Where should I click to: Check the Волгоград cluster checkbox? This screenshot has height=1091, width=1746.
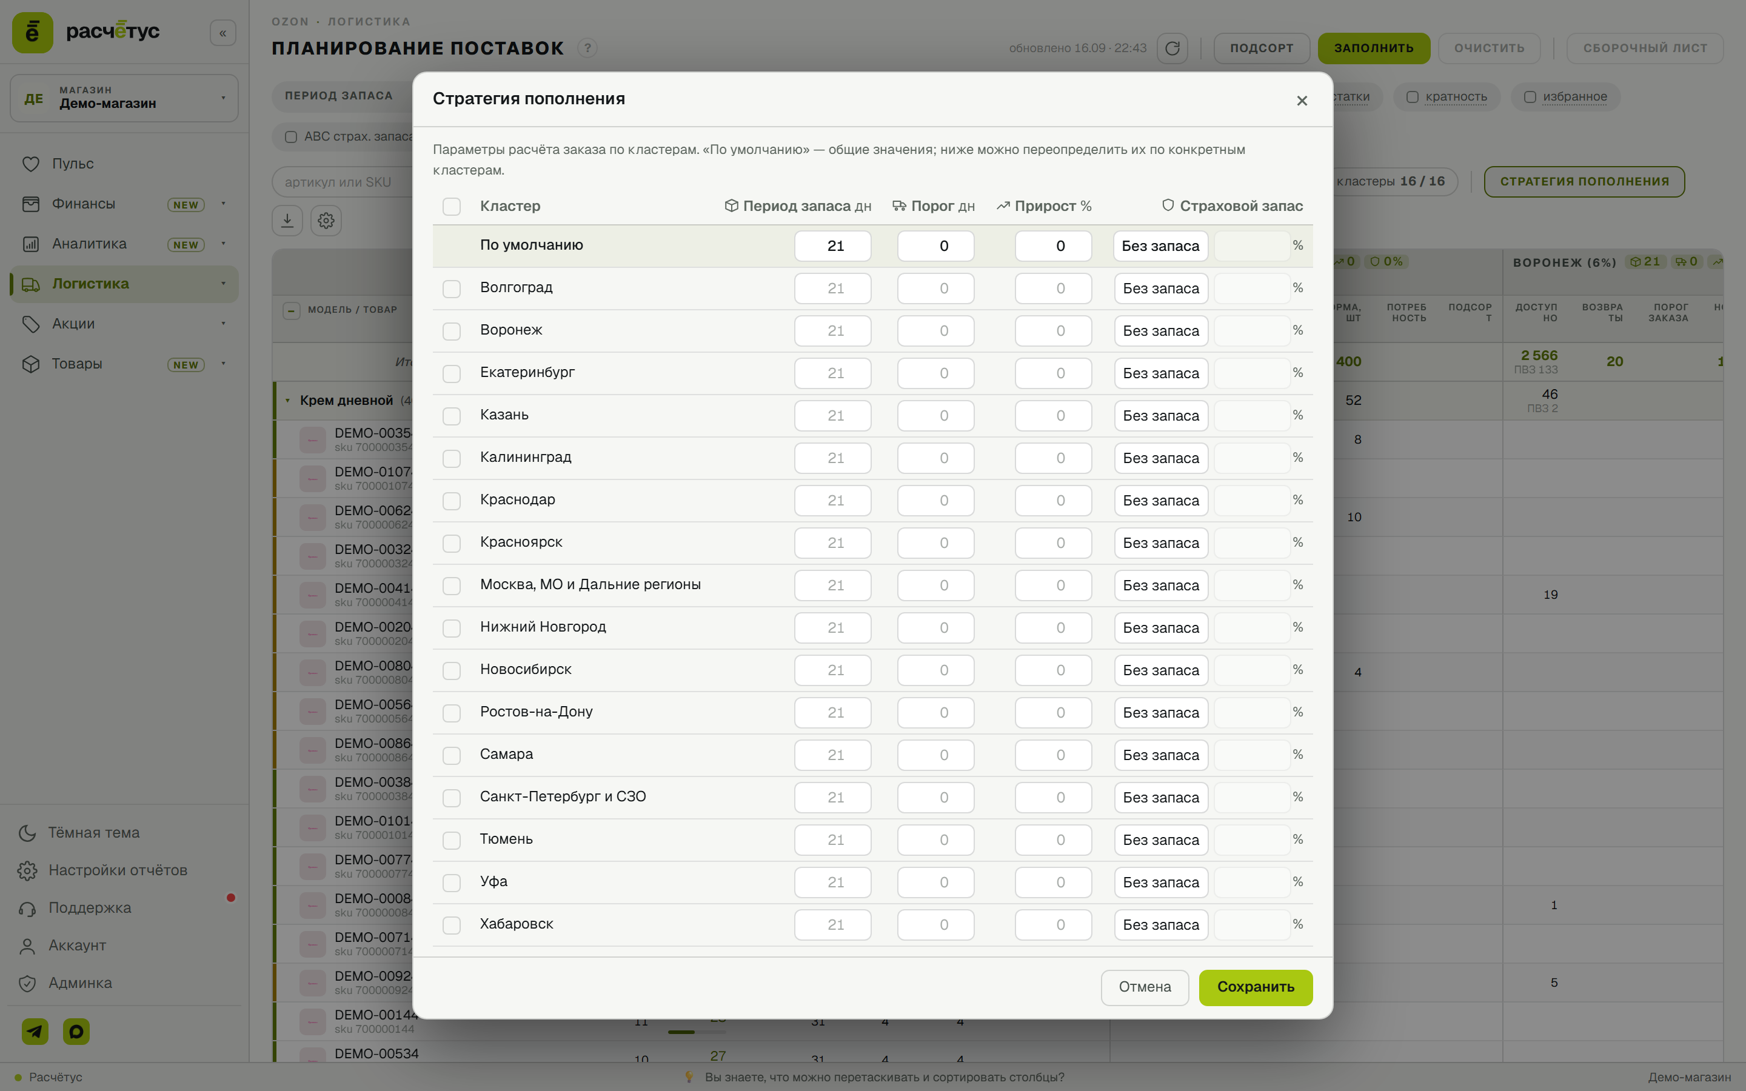pos(452,289)
